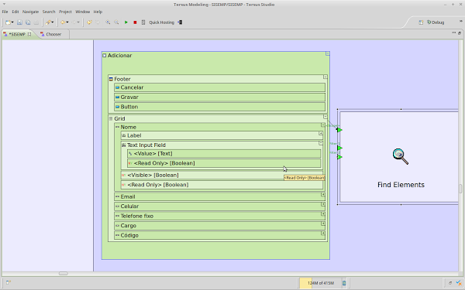
Task: Start the application with green Play icon
Action: click(126, 22)
